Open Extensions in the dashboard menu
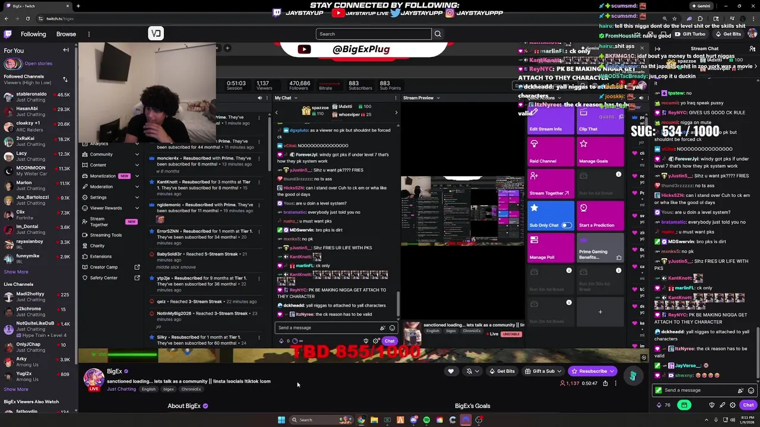Viewport: 760px width, 427px height. click(100, 256)
